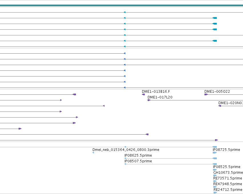This screenshot has height=194, width=243.
Task: Select the alignment line beneath IP08625.5prime
Action: [x=171, y=158]
